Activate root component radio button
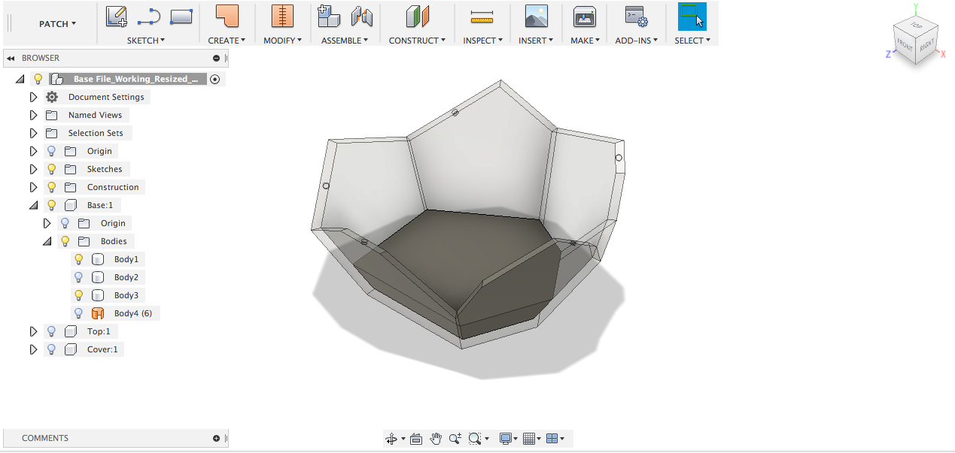 pyautogui.click(x=215, y=79)
